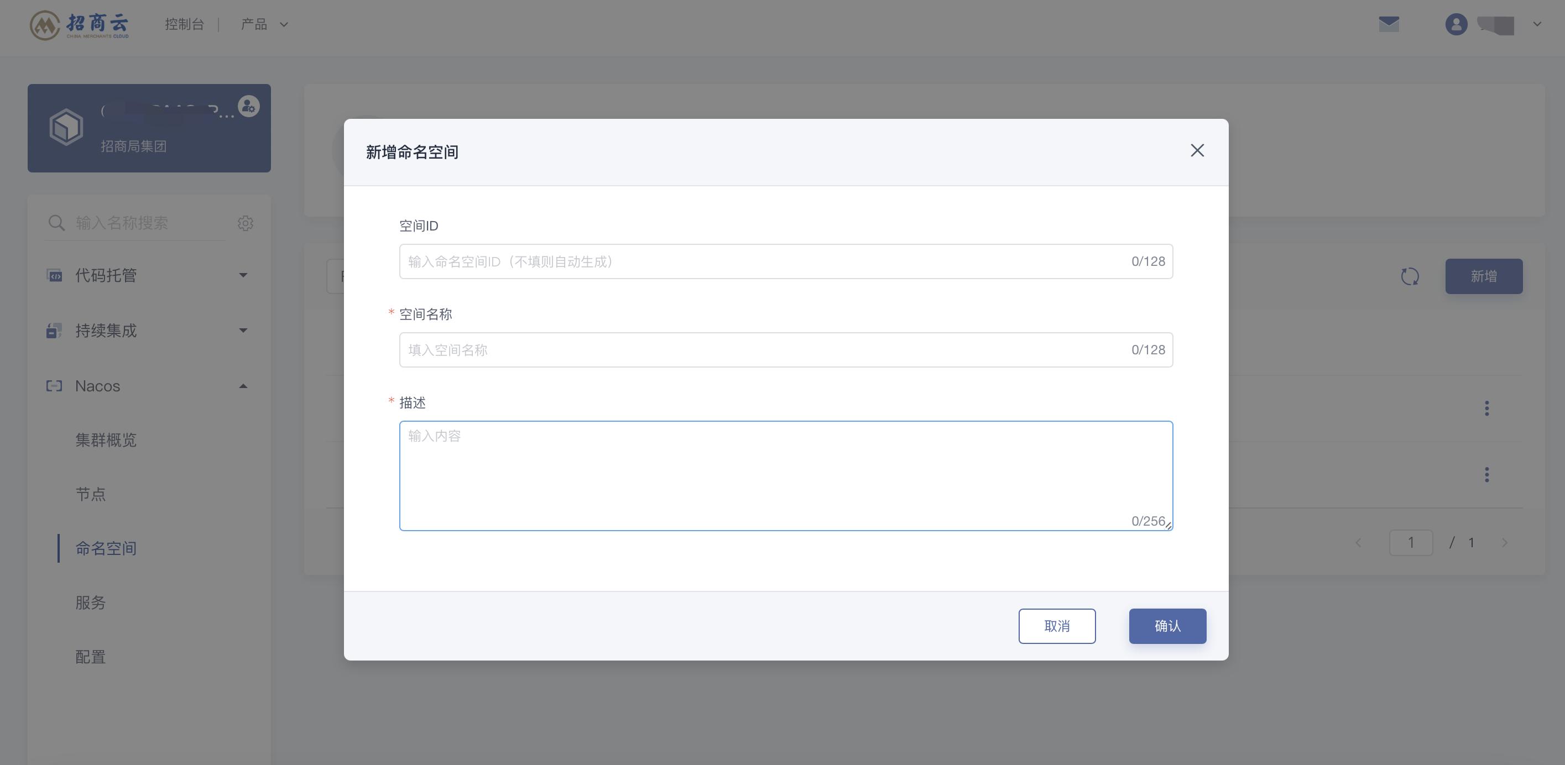Expand the 持续集成 sidebar section
This screenshot has height=765, width=1565.
tap(149, 331)
